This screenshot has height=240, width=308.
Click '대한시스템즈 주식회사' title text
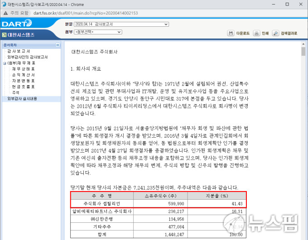pyautogui.click(x=95, y=52)
